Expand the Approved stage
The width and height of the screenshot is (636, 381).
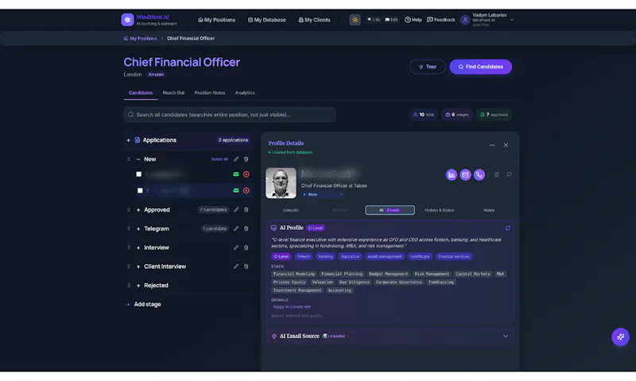[138, 210]
